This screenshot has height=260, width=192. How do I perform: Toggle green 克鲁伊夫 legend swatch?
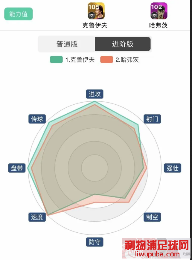(56, 60)
